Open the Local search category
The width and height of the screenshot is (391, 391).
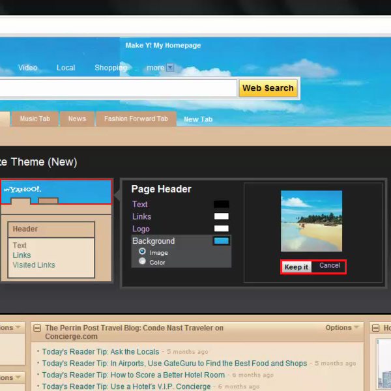tap(66, 68)
